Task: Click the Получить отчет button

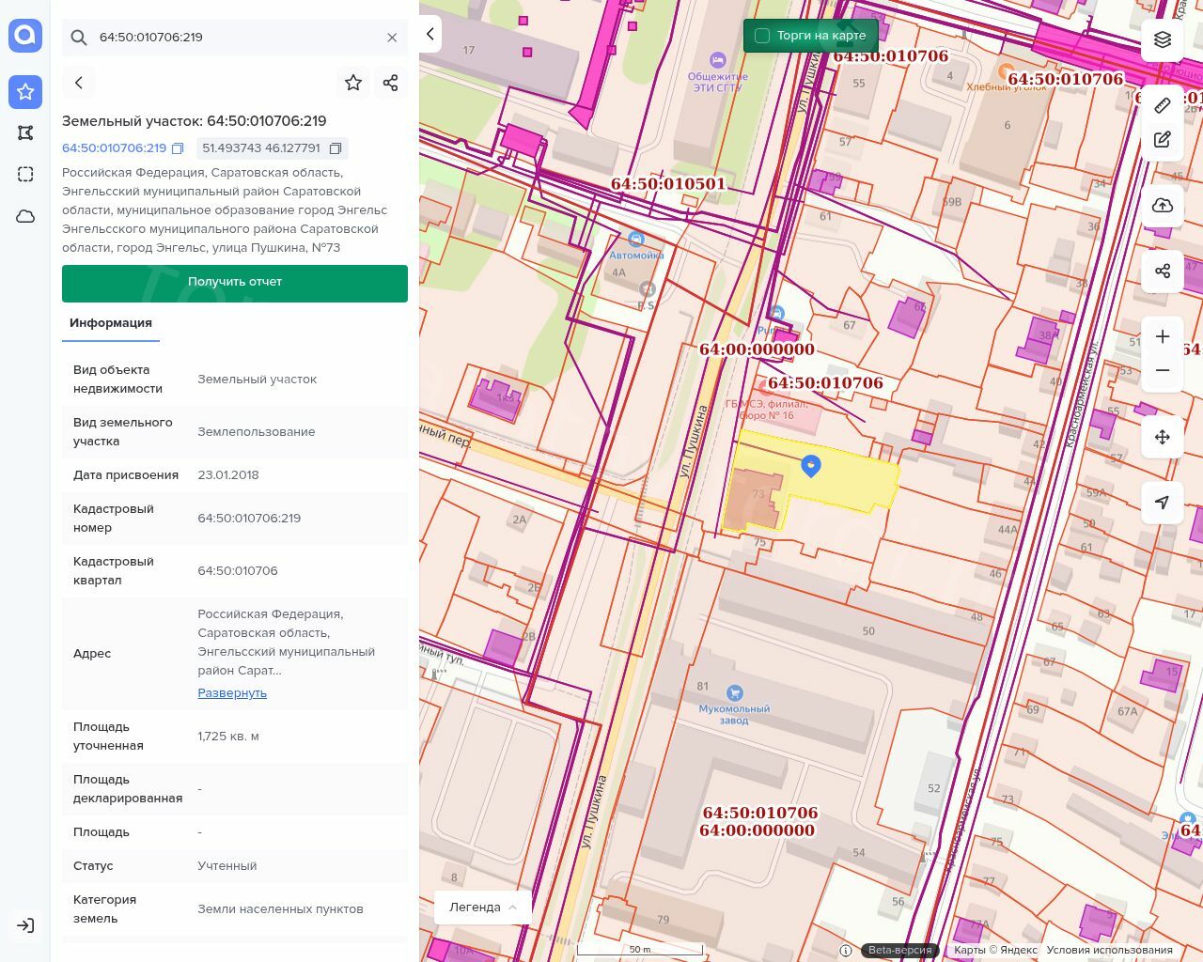Action: (x=235, y=283)
